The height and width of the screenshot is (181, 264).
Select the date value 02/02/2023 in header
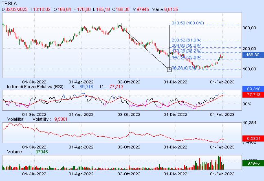click(x=16, y=9)
